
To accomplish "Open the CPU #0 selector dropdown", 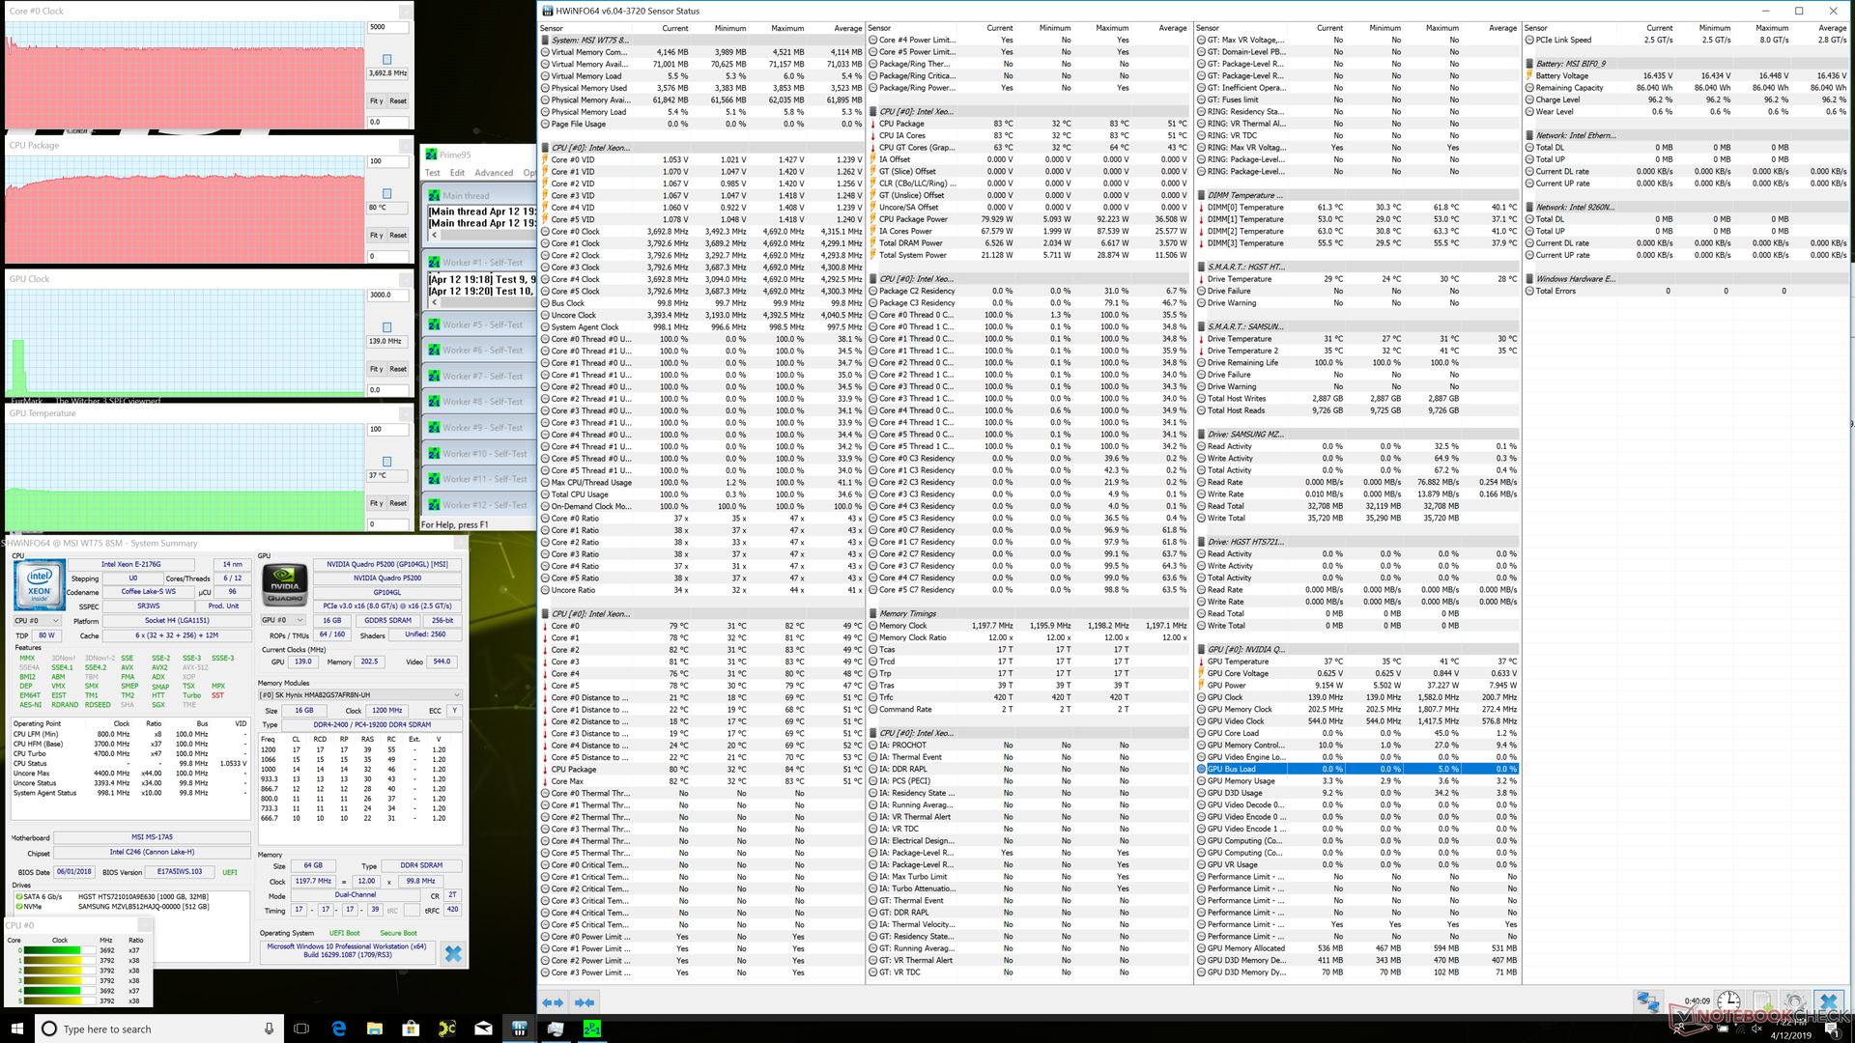I will click(x=38, y=620).
